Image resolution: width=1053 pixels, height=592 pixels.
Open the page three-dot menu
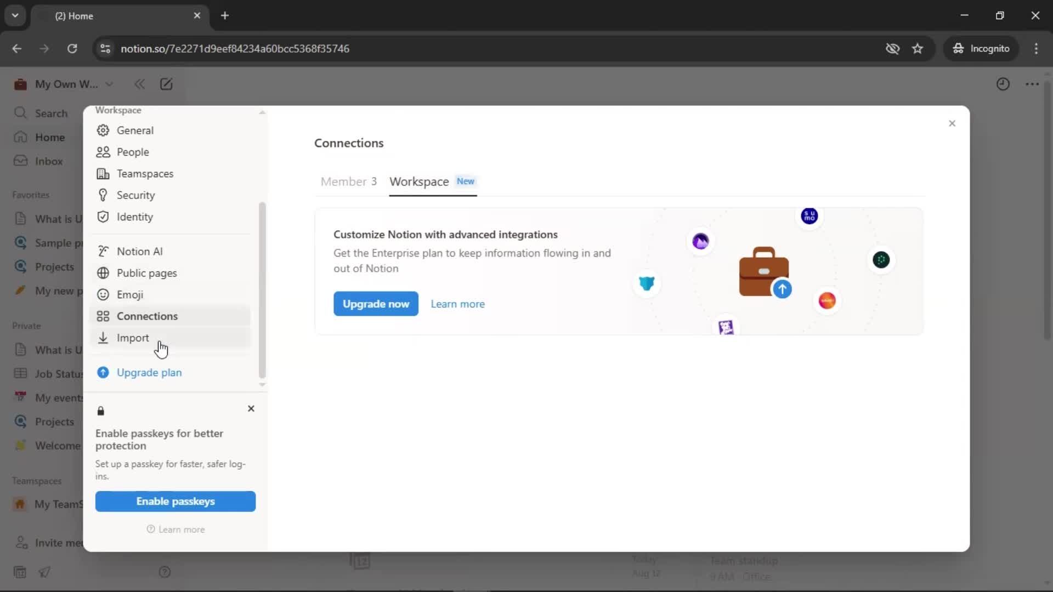[x=1032, y=84]
